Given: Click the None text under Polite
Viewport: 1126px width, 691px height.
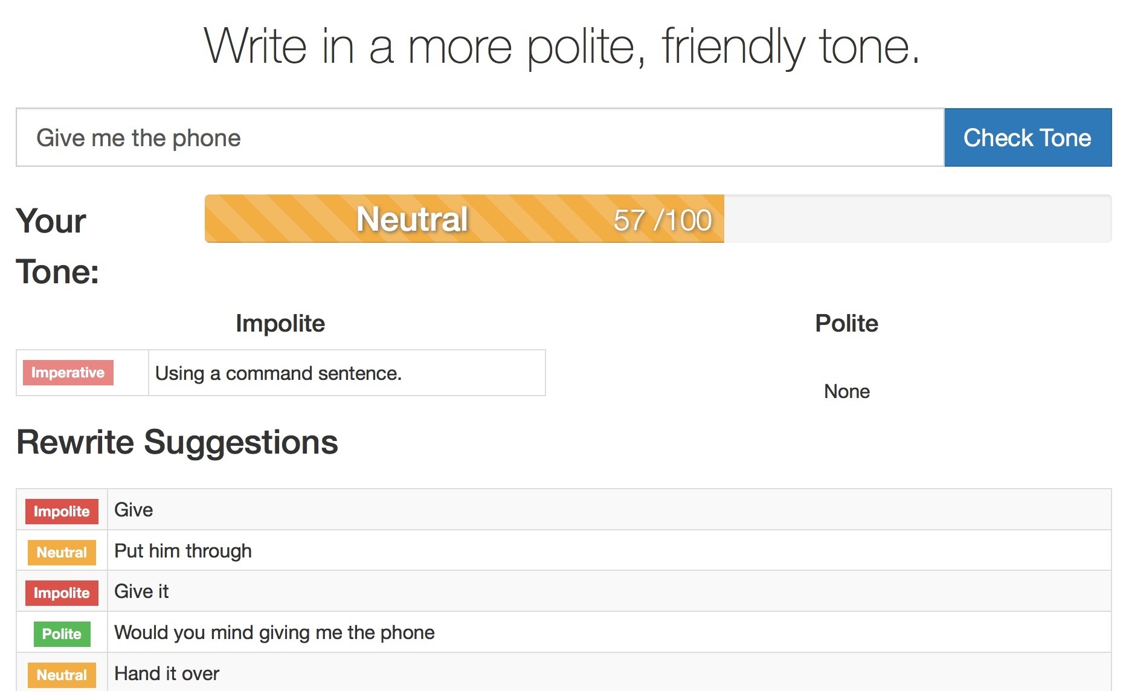Looking at the screenshot, I should point(846,391).
